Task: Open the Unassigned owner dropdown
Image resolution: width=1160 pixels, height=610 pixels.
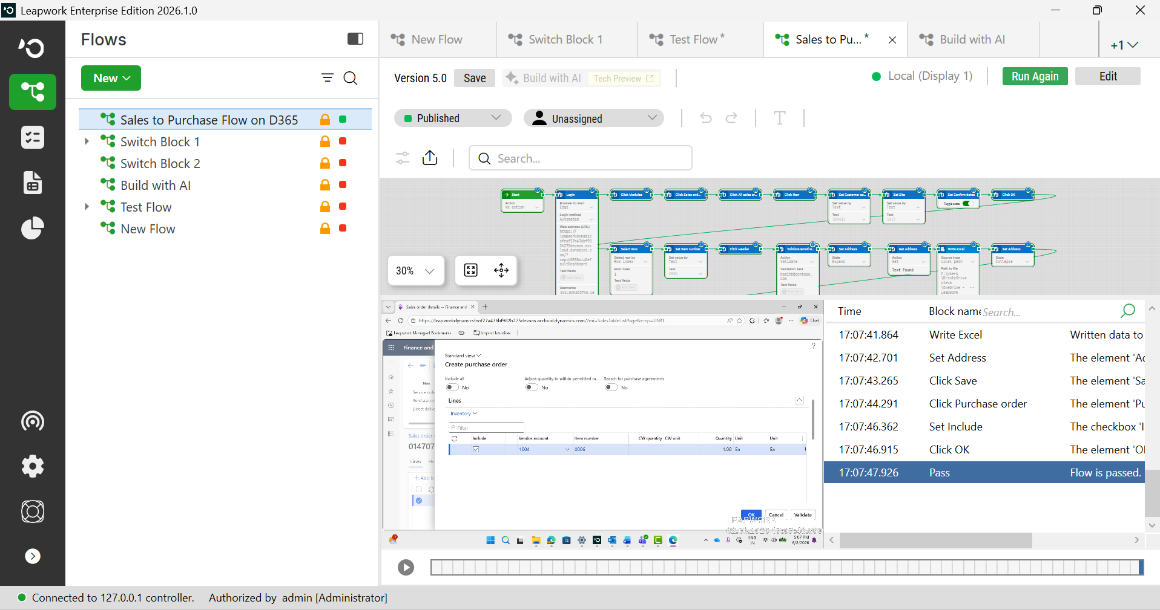Action: [594, 118]
